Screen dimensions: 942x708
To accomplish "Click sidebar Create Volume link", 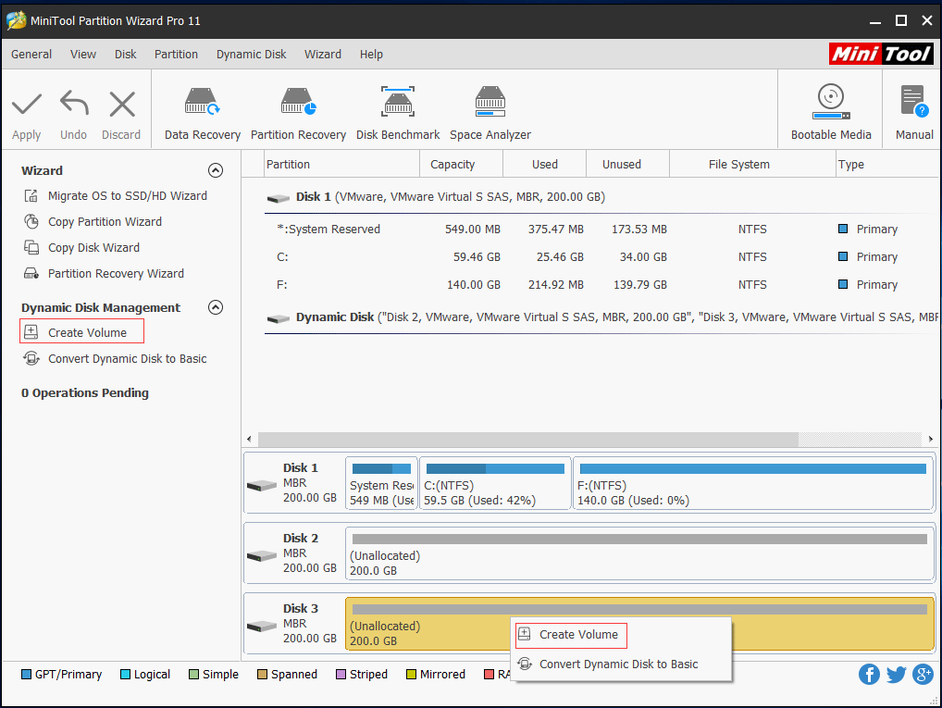I will click(x=87, y=333).
